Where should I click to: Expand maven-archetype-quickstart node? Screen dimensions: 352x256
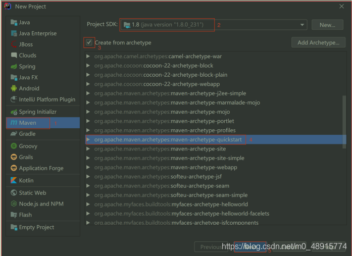point(88,139)
